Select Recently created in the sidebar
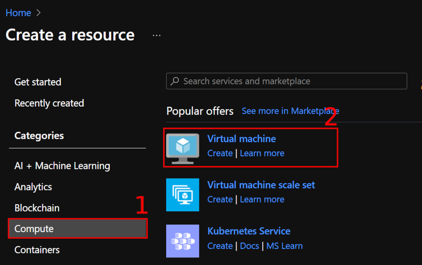Screen dimensions: 422x265 click(x=49, y=103)
